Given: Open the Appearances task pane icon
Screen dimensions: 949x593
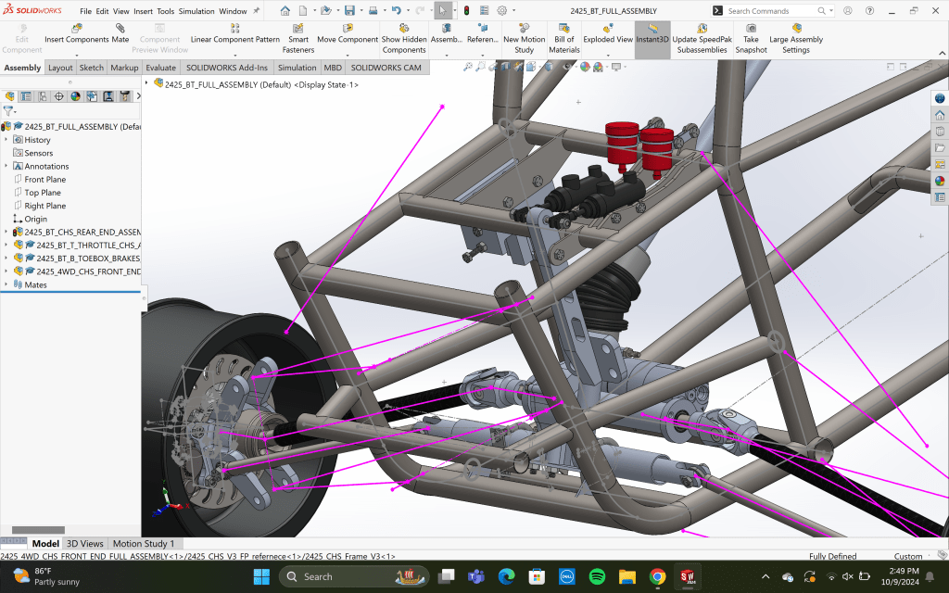Looking at the screenshot, I should pos(939,181).
